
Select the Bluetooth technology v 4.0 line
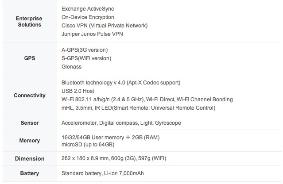coord(121,83)
